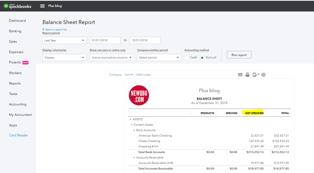Click Total Accounts Receivable row label

coord(156,169)
